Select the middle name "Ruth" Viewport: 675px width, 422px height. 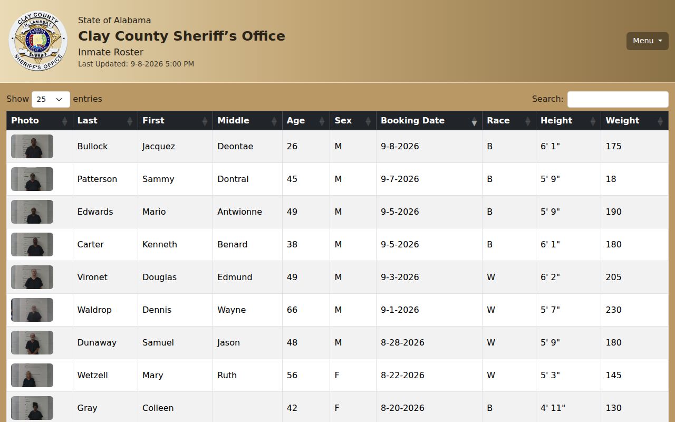coord(227,376)
